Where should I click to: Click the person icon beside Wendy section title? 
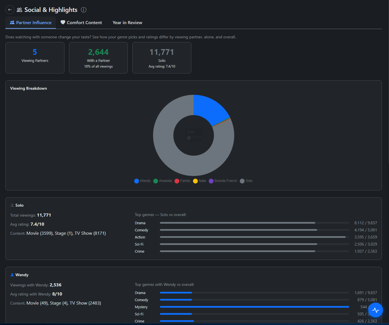(x=12, y=274)
